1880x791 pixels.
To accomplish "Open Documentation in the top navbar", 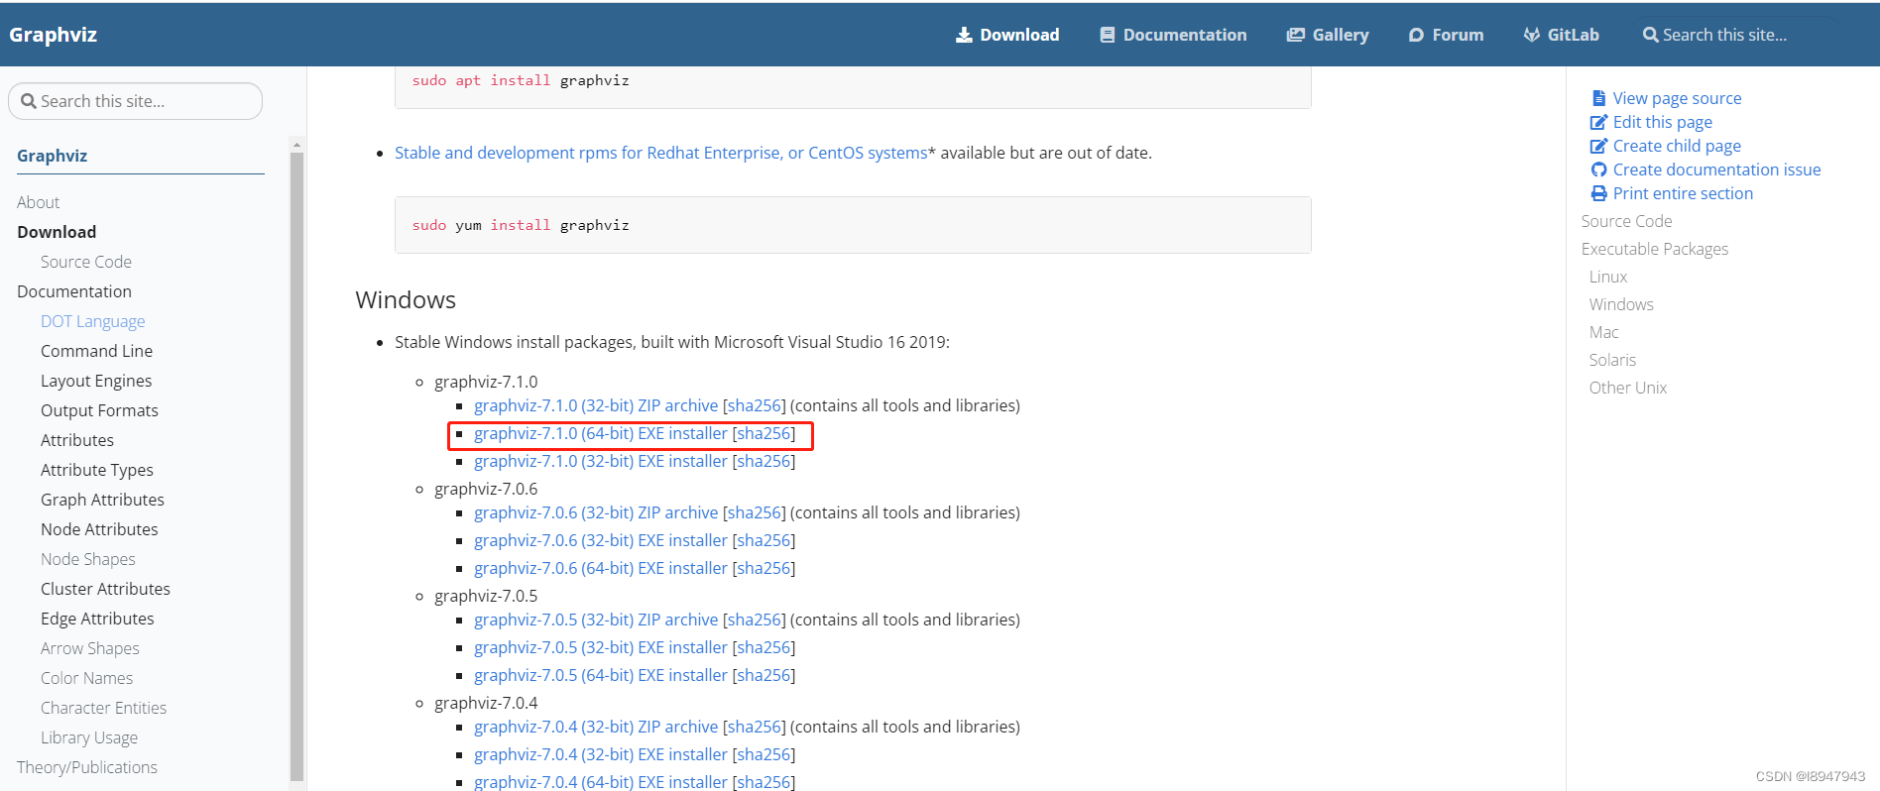I will [1174, 35].
